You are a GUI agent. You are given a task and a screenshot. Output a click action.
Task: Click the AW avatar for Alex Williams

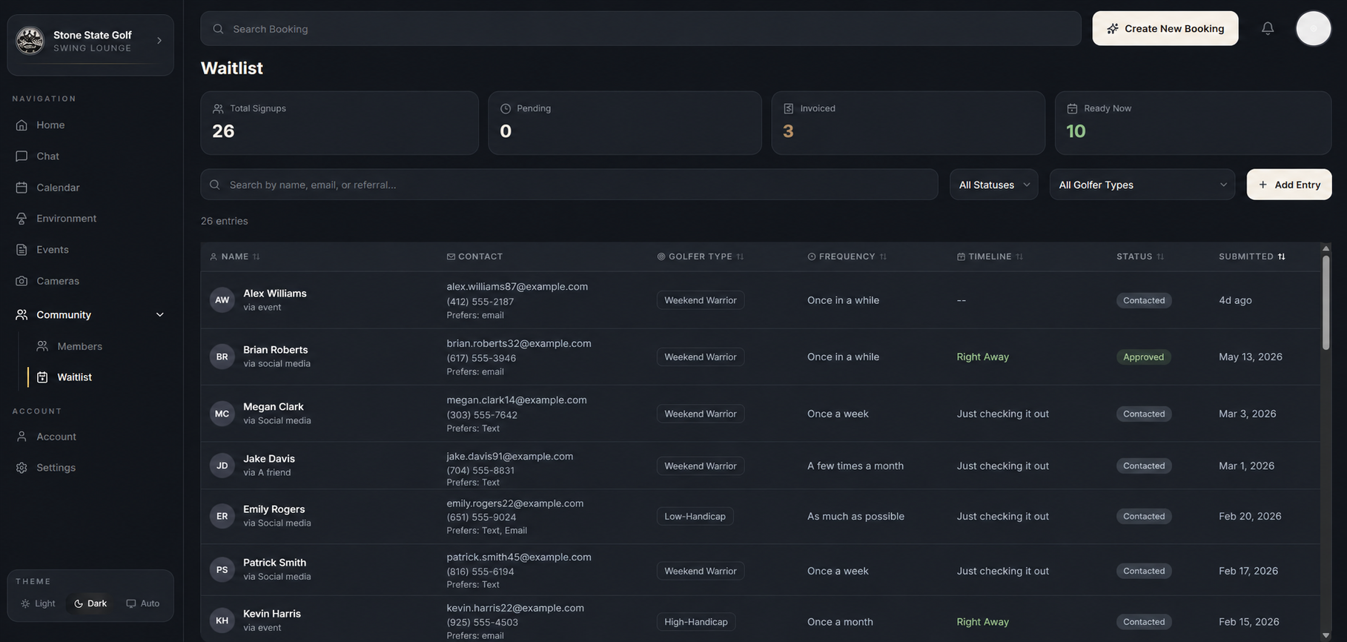pyautogui.click(x=222, y=300)
